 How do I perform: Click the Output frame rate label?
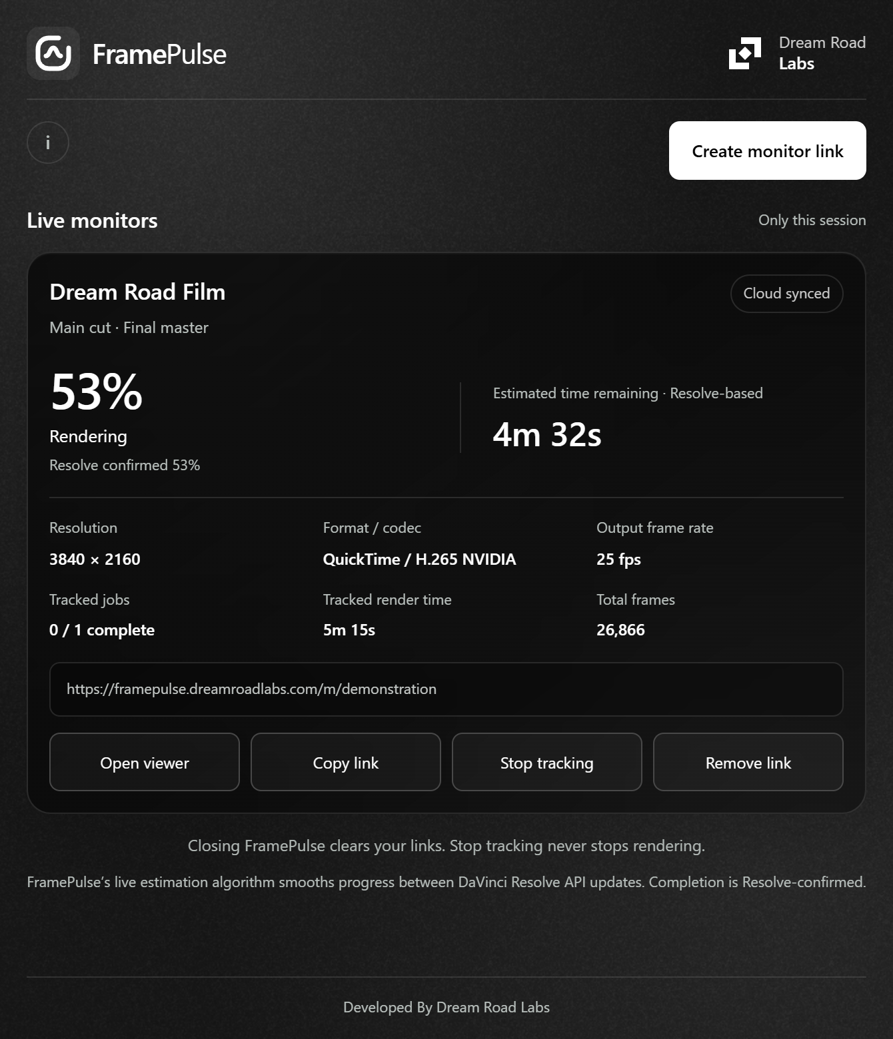pos(655,527)
